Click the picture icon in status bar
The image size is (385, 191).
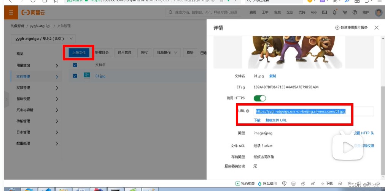[x=294, y=183]
